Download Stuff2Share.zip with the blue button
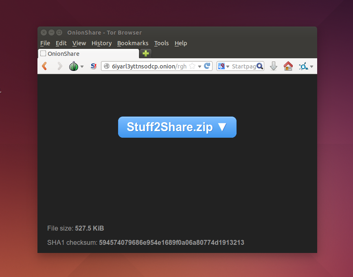The image size is (353, 277). (177, 127)
